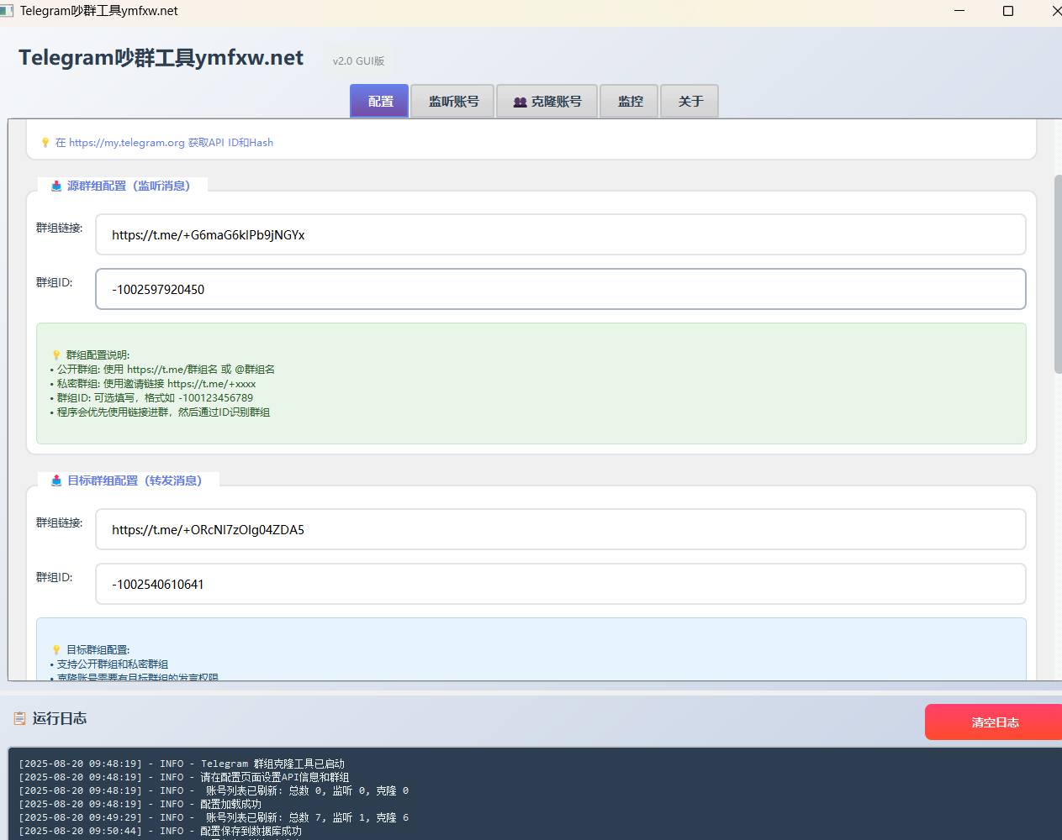Click the target 群组ID field with -1002540610641

click(x=560, y=585)
